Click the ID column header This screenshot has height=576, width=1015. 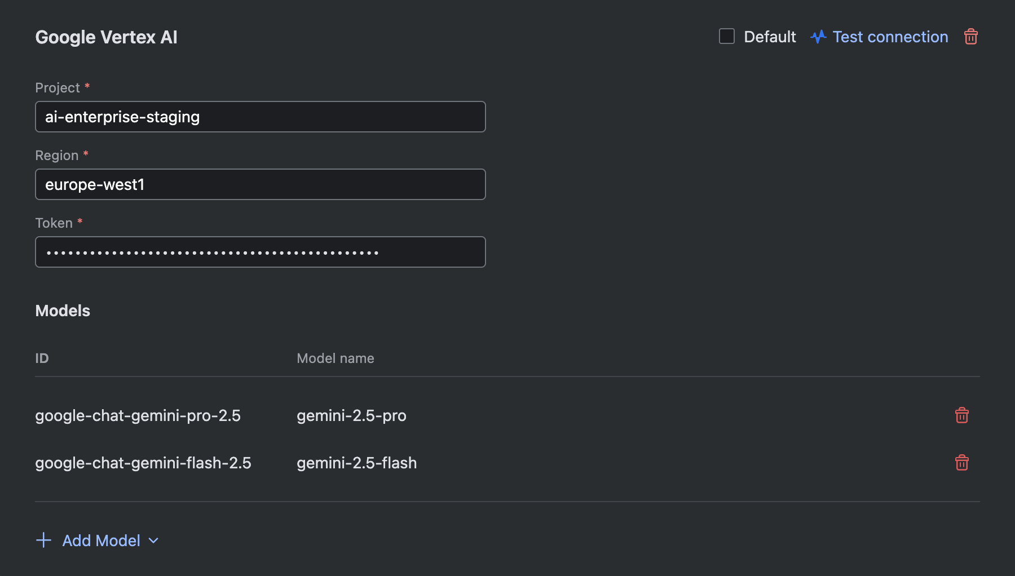coord(42,358)
